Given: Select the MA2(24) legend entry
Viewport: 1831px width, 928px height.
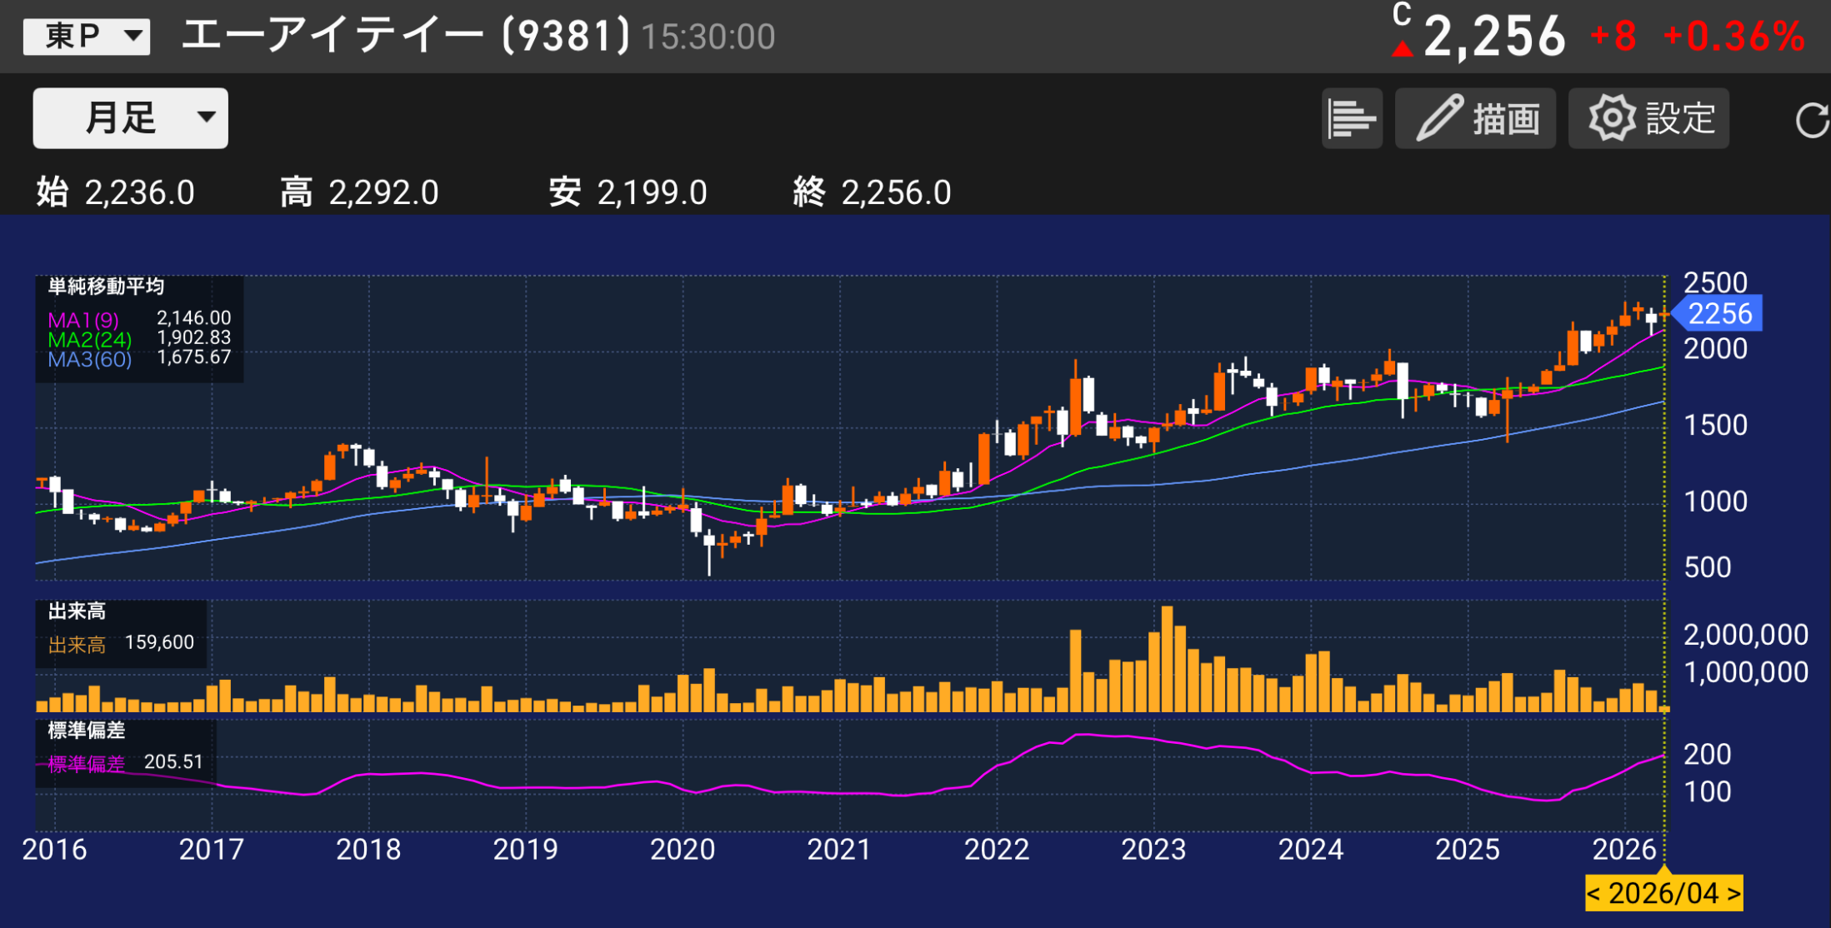Looking at the screenshot, I should (89, 340).
